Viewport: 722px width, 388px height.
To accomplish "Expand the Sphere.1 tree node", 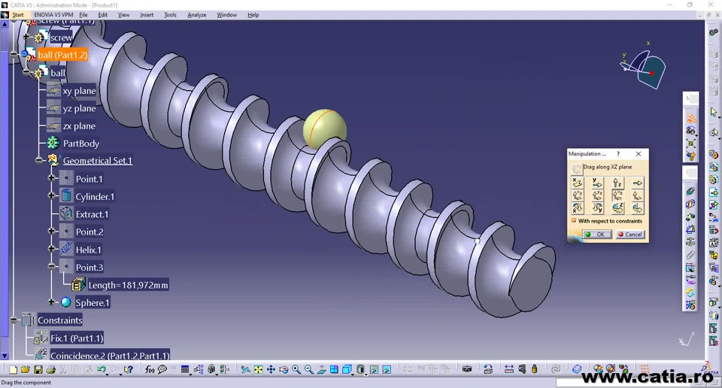I will [52, 302].
